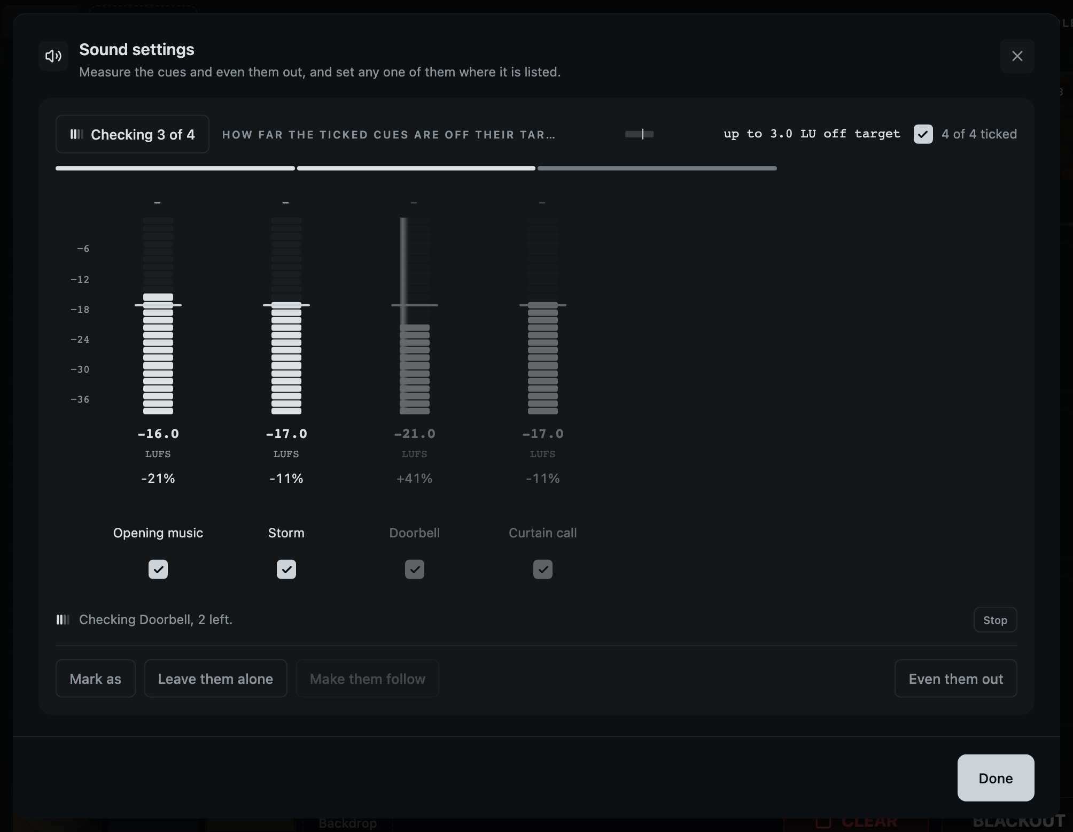The image size is (1073, 832).
Task: Click the Opening music level meter
Action: 158,315
